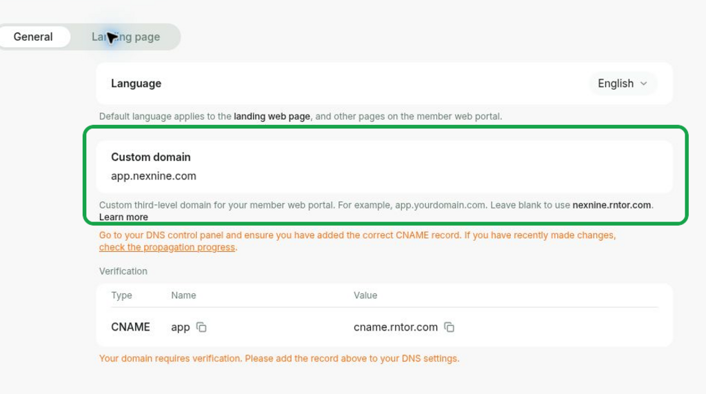The height and width of the screenshot is (394, 706).
Task: Select the nexnine.rntor.com default domain text
Action: click(x=612, y=205)
